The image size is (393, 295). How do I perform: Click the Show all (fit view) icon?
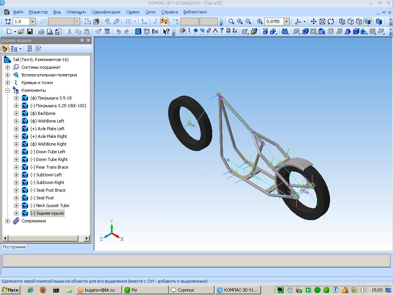tap(322, 22)
